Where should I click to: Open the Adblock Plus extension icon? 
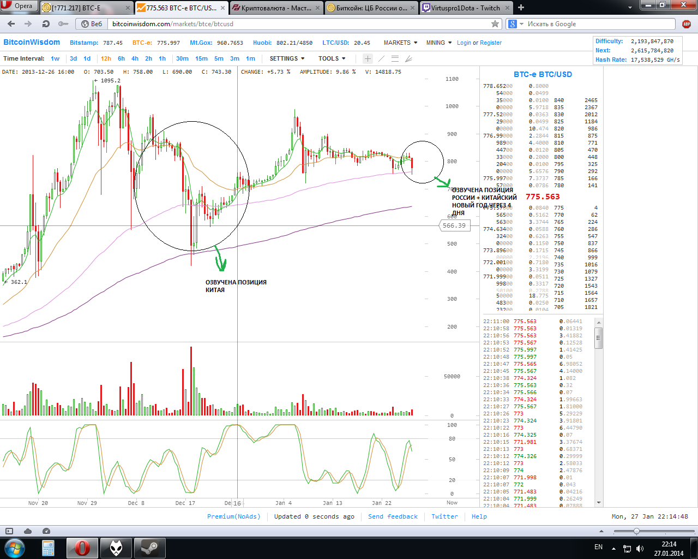point(687,24)
